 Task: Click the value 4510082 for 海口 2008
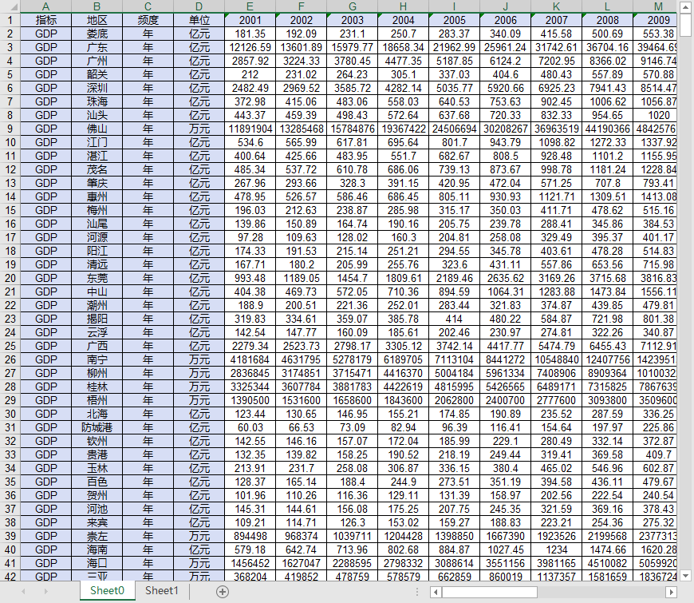(x=607, y=563)
